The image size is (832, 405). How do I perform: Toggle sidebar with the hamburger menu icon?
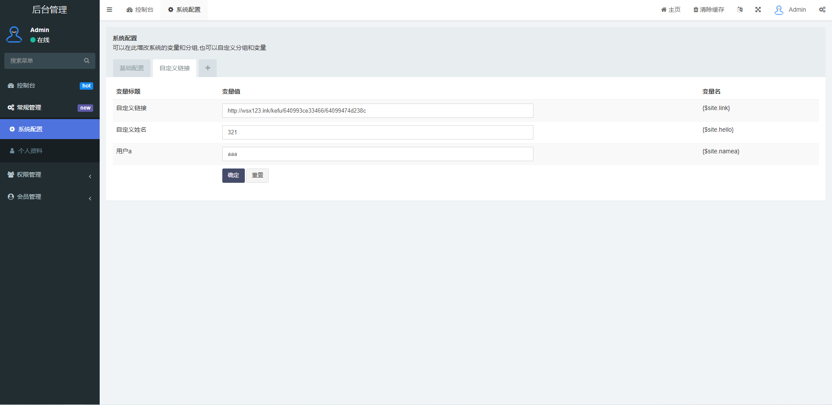pyautogui.click(x=109, y=10)
